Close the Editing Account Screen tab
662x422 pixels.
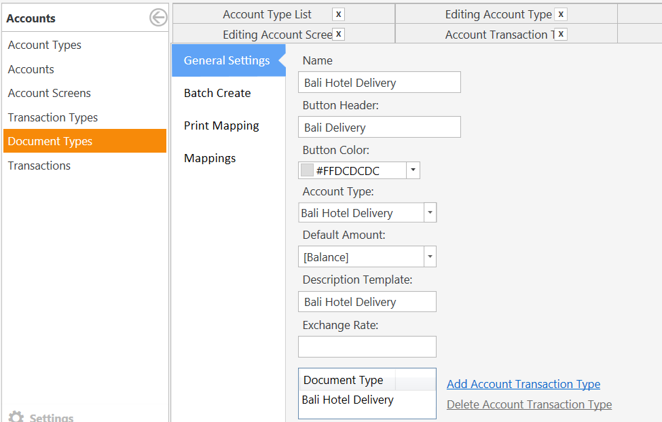click(338, 34)
